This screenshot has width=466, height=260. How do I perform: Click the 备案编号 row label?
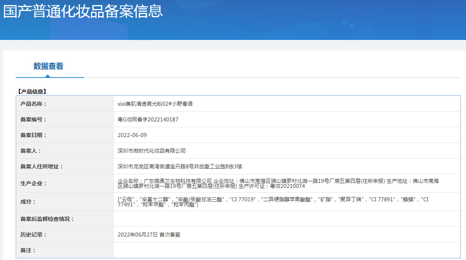(33, 119)
